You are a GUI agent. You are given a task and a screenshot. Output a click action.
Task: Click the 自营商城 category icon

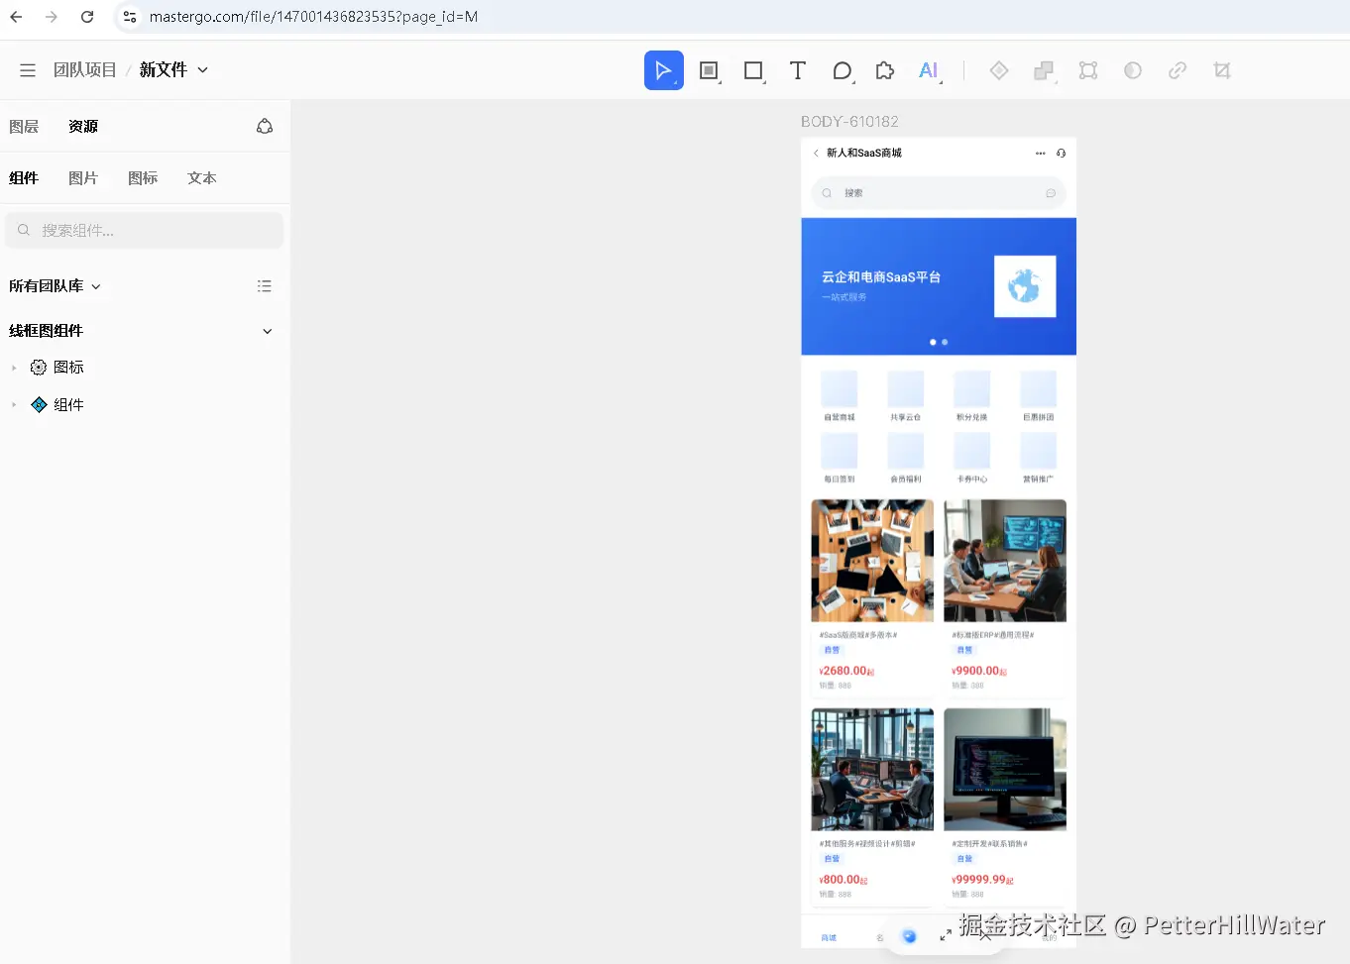coord(840,389)
